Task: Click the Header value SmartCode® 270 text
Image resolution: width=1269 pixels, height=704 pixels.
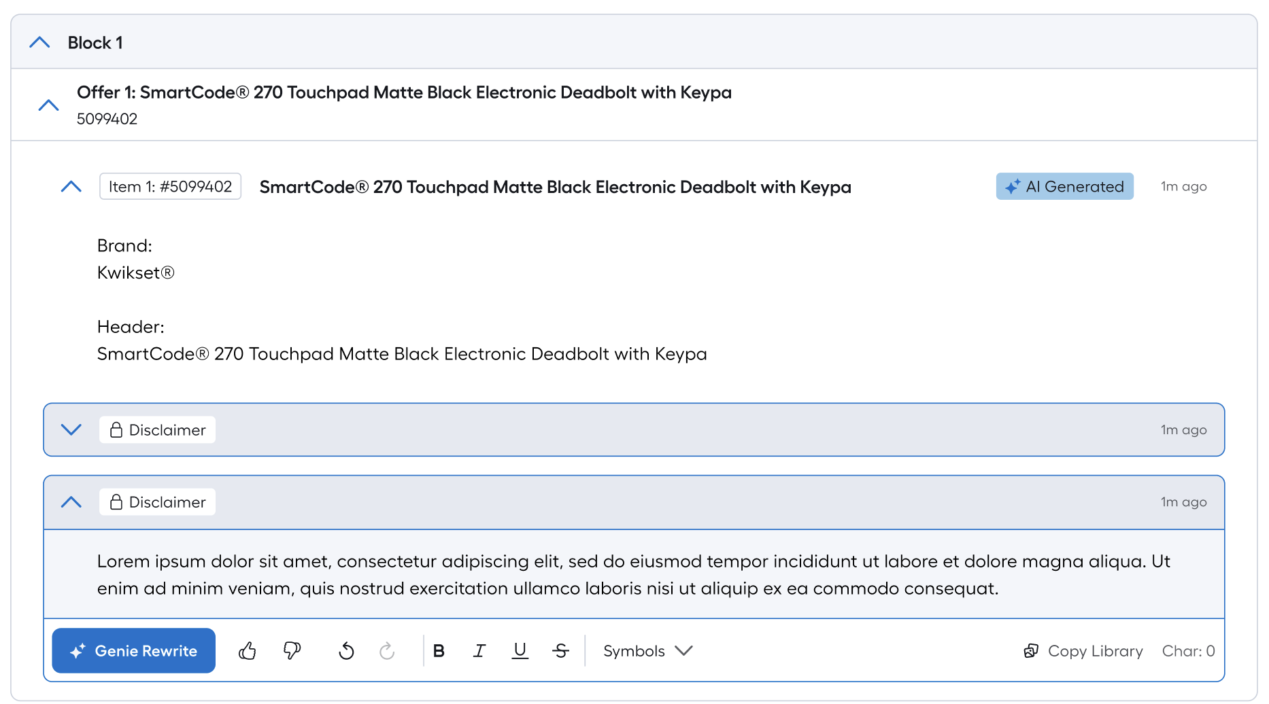Action: pyautogui.click(x=402, y=354)
